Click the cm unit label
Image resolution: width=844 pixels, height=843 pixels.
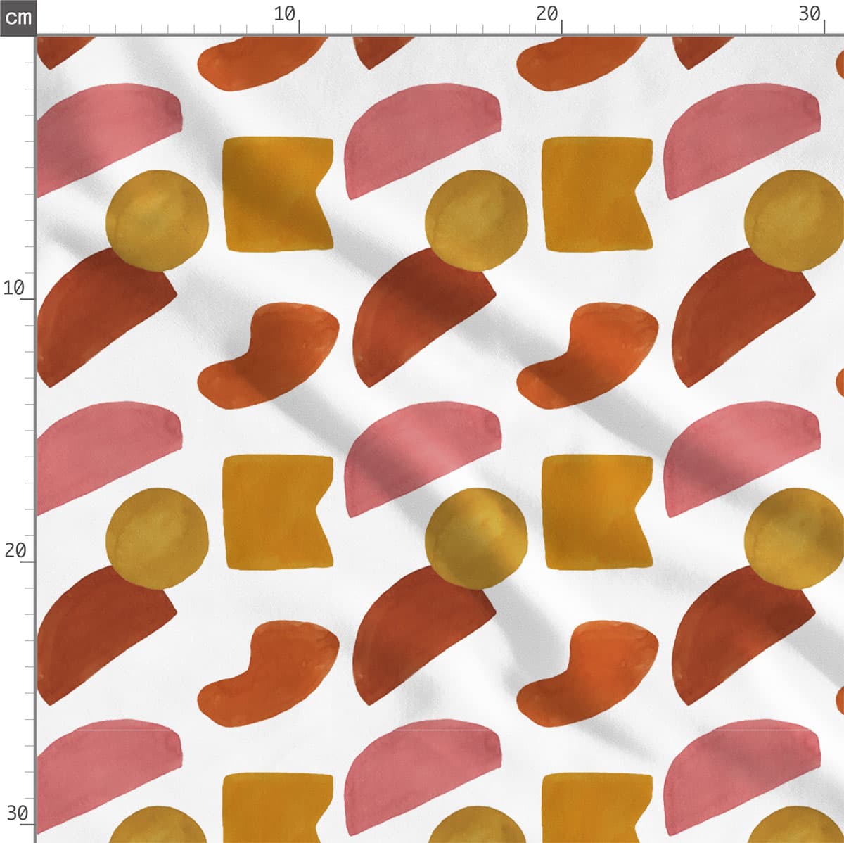(x=18, y=17)
